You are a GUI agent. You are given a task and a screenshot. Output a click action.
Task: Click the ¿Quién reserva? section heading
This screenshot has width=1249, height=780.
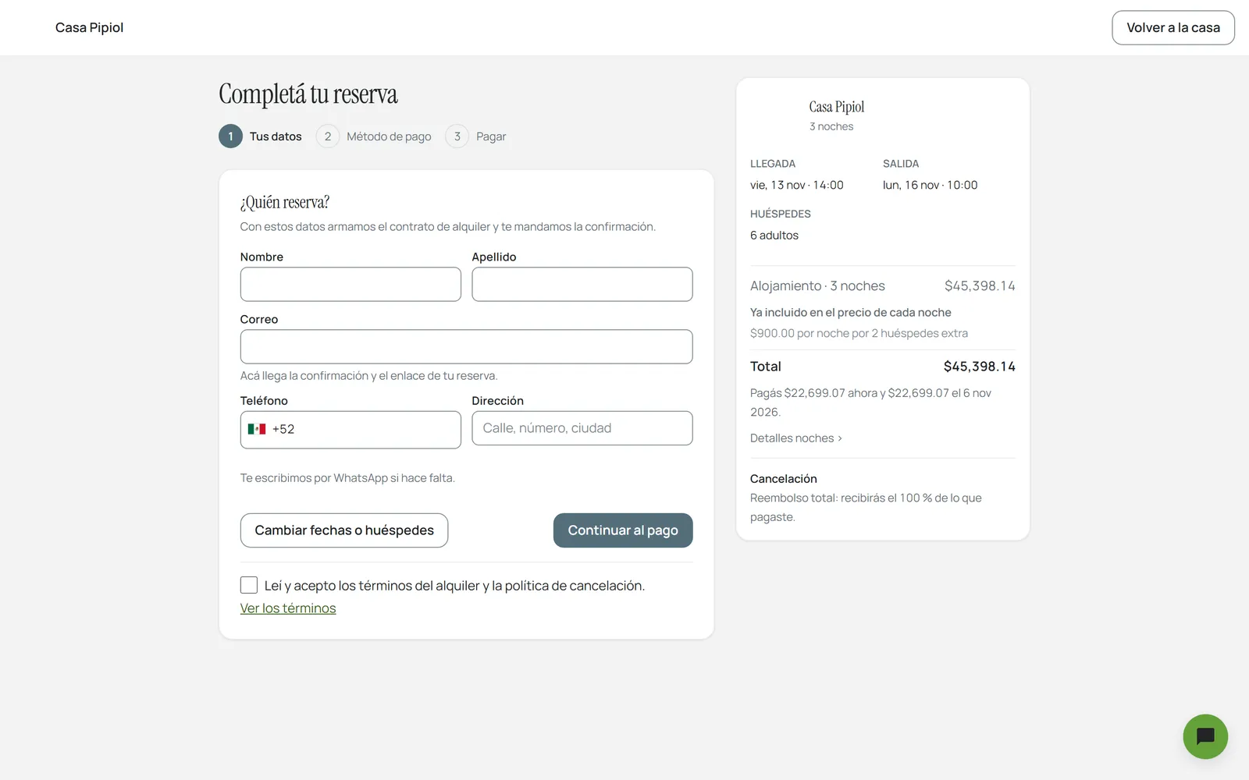click(285, 203)
